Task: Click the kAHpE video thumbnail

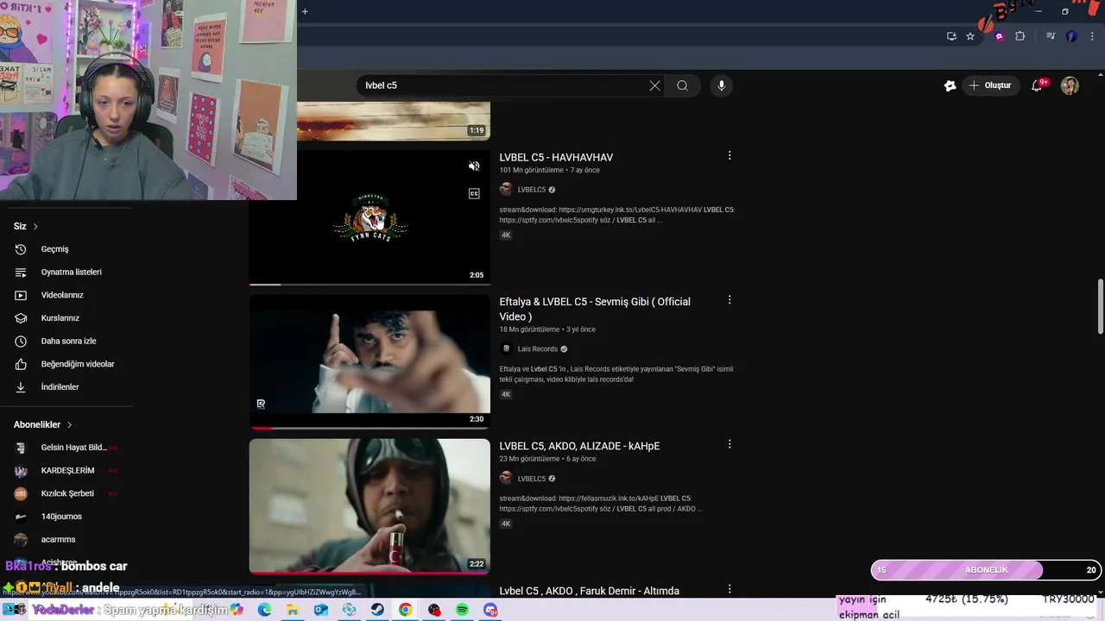Action: click(x=369, y=506)
